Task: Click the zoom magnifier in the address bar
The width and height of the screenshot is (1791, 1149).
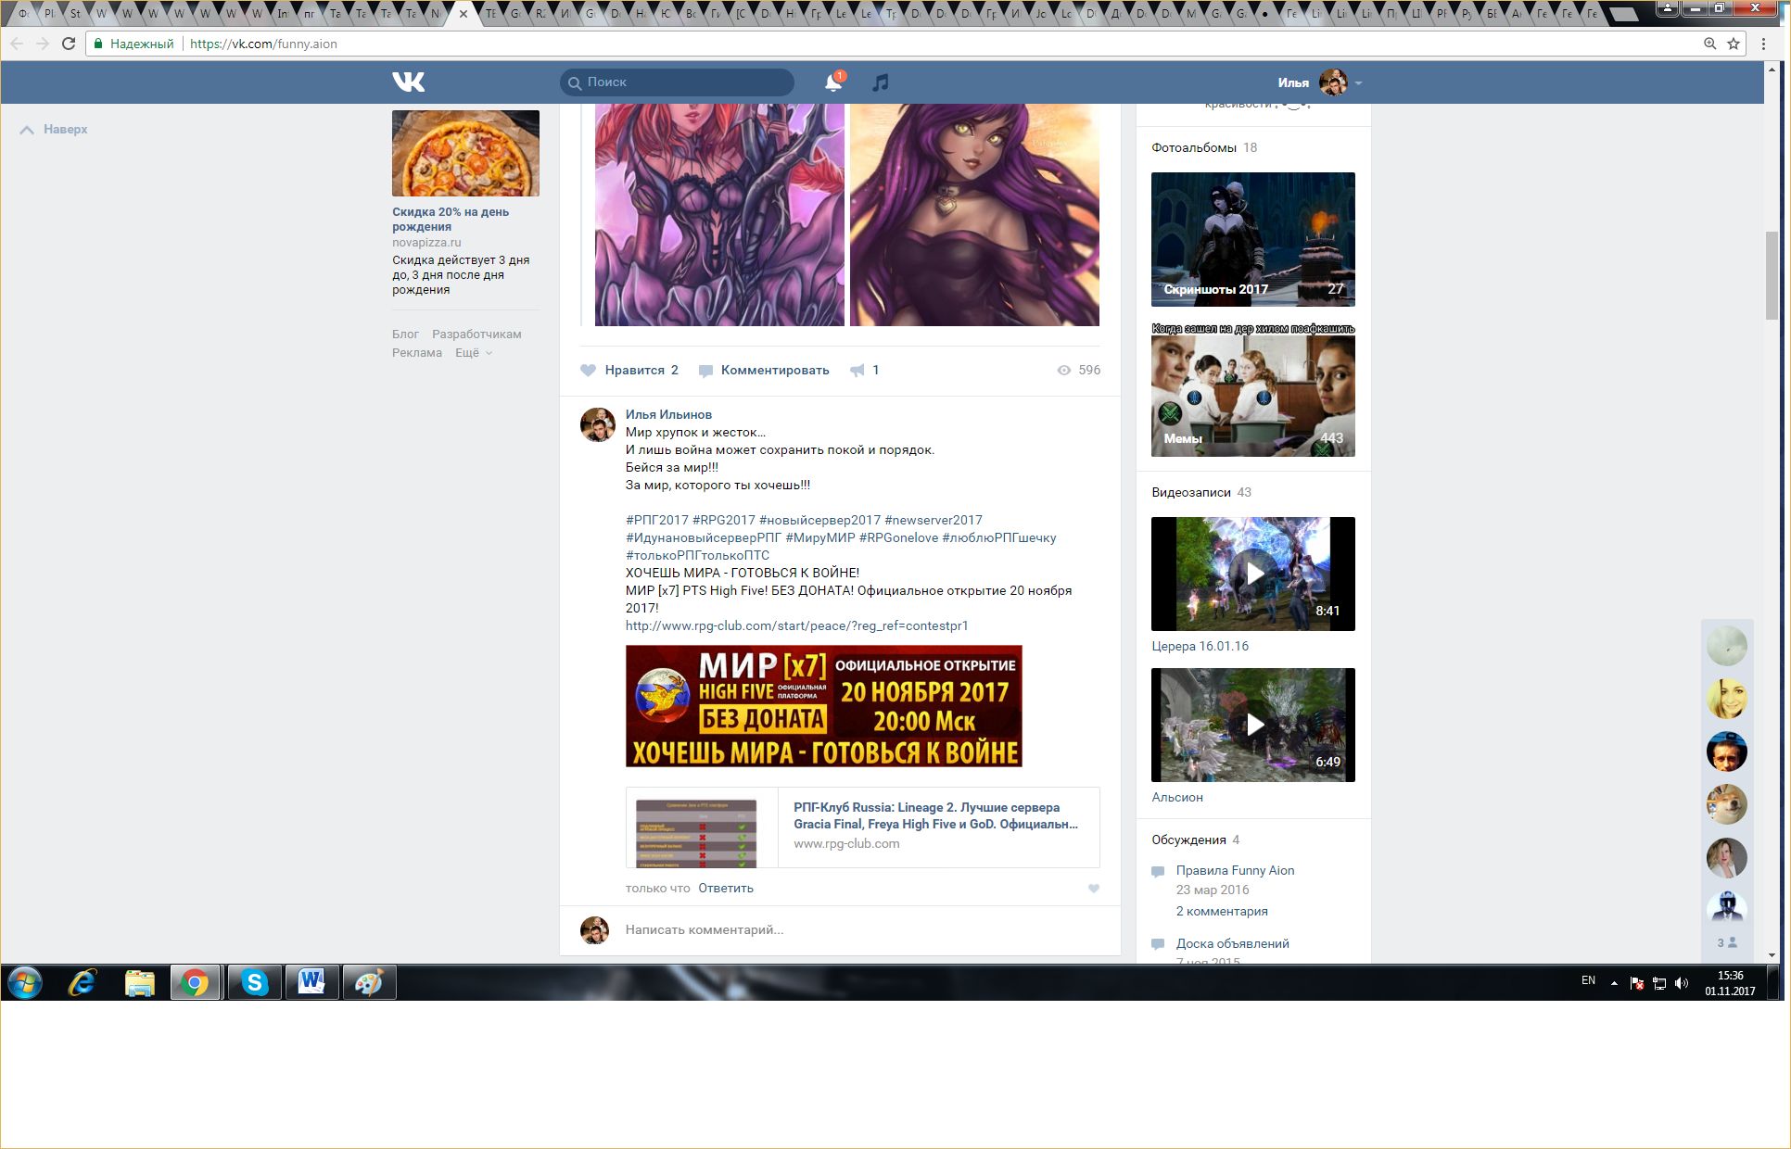Action: tap(1709, 44)
